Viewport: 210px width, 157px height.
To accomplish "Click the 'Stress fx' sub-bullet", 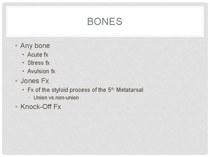I will coord(38,63).
